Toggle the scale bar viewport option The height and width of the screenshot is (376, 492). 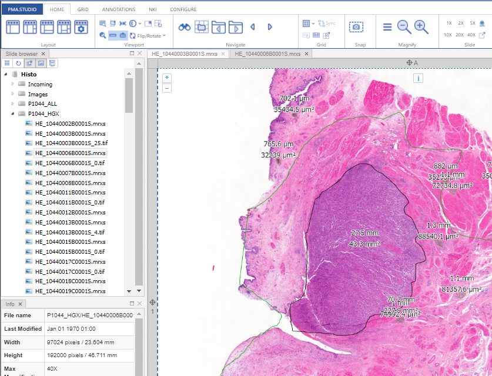coord(113,36)
